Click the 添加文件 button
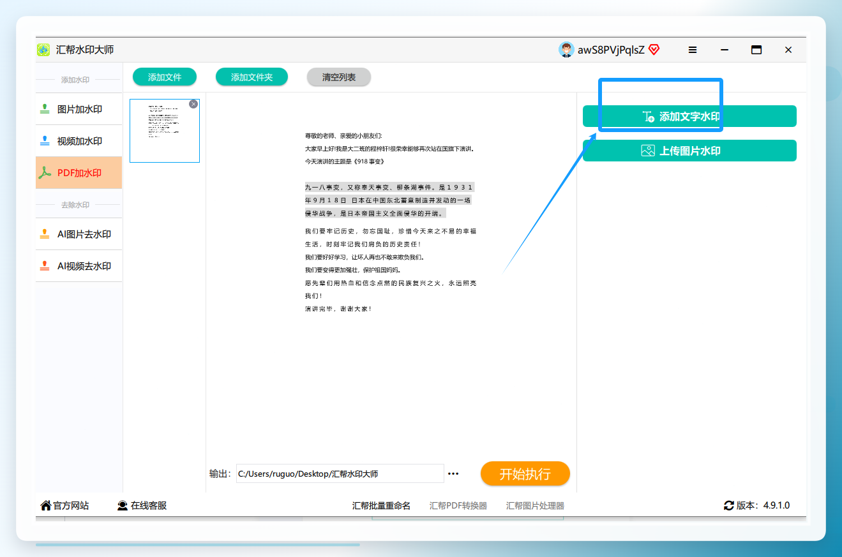The width and height of the screenshot is (842, 557). pyautogui.click(x=165, y=77)
